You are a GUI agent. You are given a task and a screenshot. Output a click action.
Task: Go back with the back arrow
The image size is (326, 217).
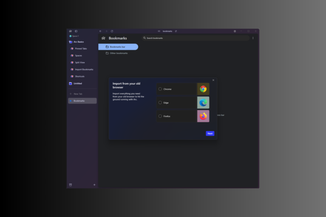click(101, 31)
